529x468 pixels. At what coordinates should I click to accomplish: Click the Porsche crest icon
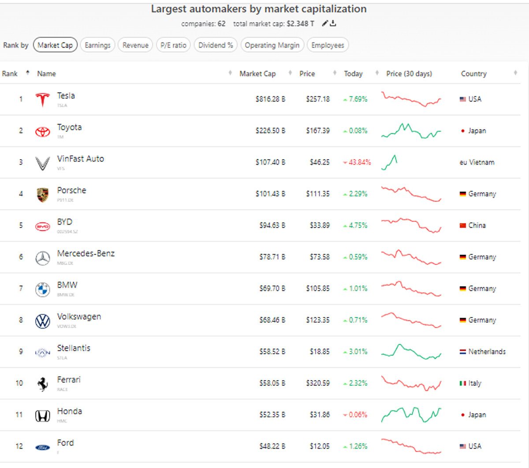tap(43, 195)
